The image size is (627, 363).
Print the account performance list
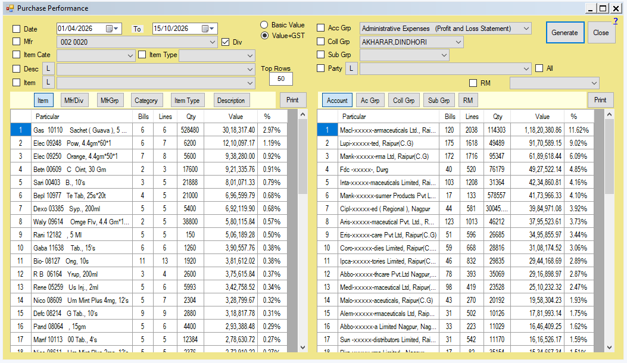(x=600, y=100)
